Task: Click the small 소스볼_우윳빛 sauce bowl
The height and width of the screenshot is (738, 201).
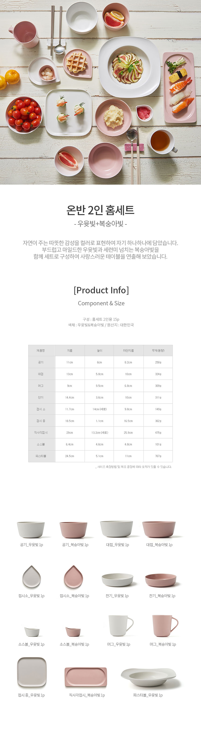Action: coord(32,632)
